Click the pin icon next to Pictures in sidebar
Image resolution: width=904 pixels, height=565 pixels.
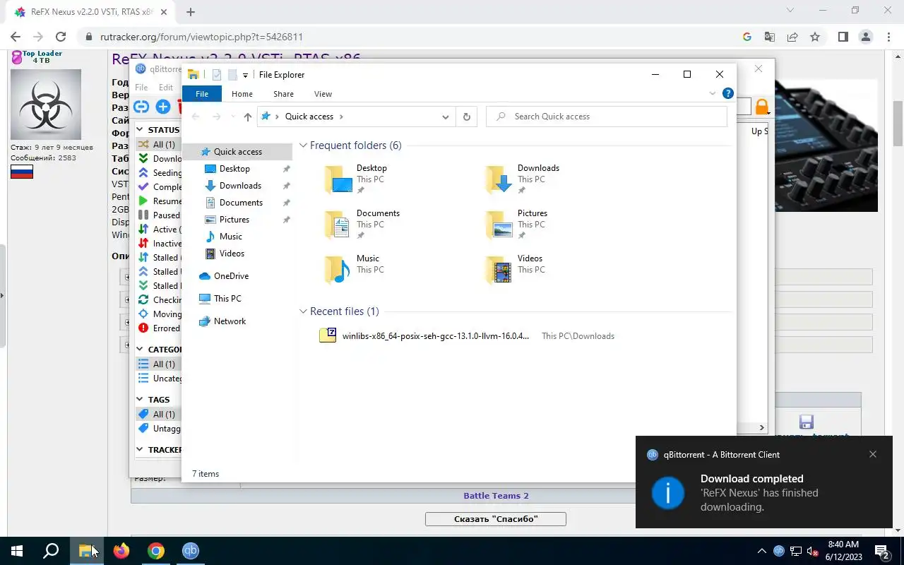coord(286,220)
